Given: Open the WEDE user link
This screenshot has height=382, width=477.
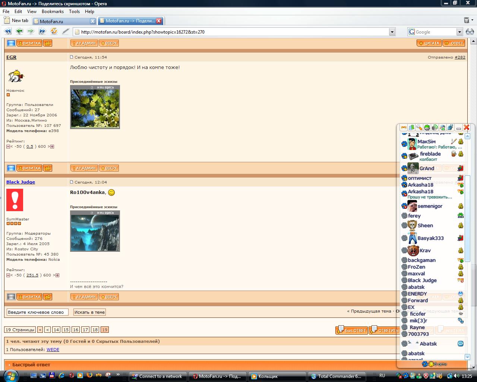Looking at the screenshot, I should pos(53,350).
